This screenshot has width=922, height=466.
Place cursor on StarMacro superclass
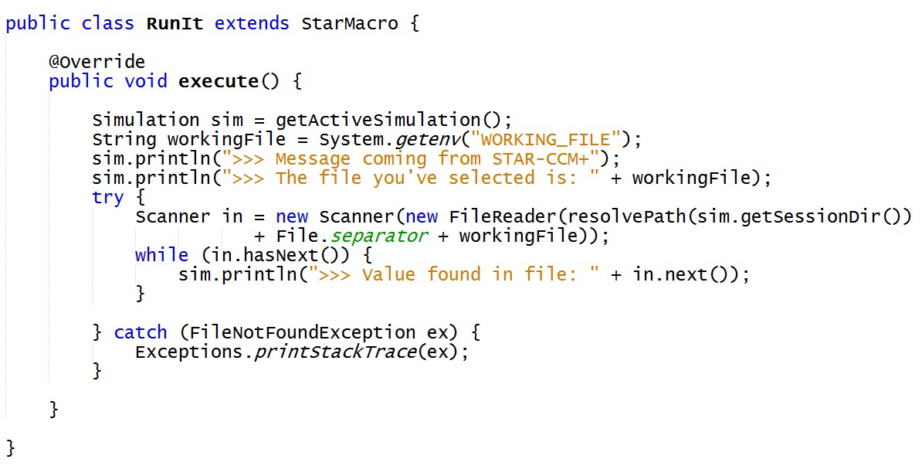[x=349, y=23]
